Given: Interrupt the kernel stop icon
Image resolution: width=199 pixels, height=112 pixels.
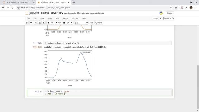Looking at the screenshot, I should point(64,23).
